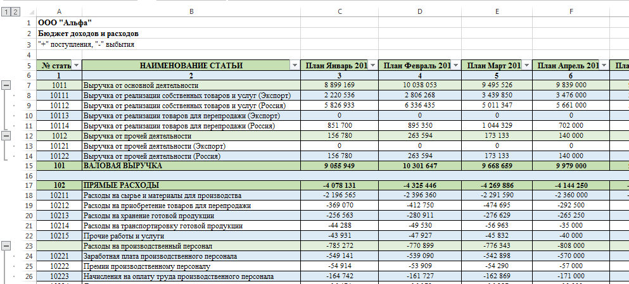Image resolution: width=629 pixels, height=284 pixels.
Task: Select cell ПРЯМЫЕ РАСХОДЫ
Action: pos(191,185)
